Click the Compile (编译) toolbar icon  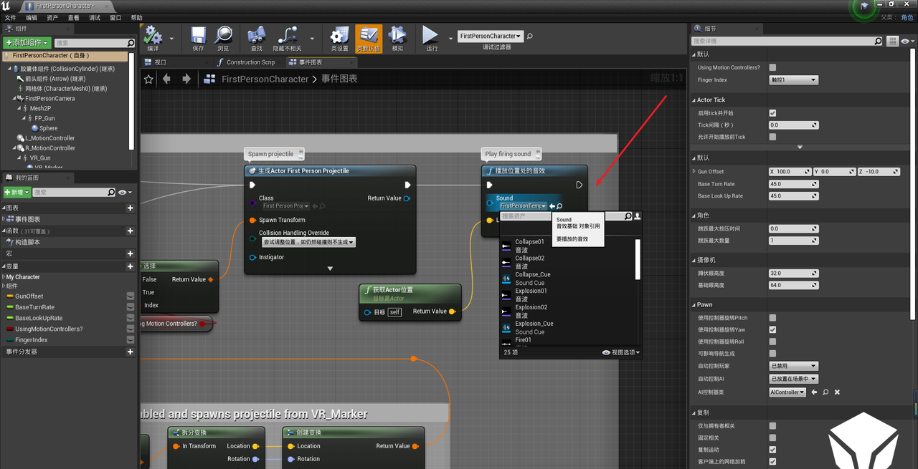pyautogui.click(x=152, y=34)
